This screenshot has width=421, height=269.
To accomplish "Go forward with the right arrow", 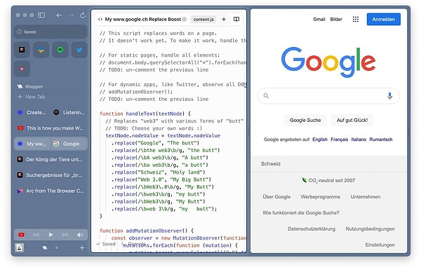I will tap(71, 15).
